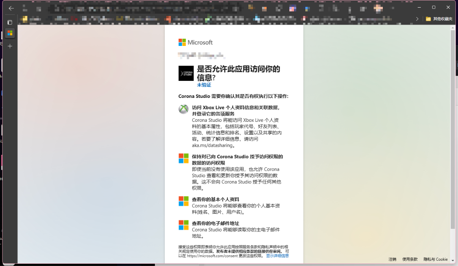Click the scrollbar down arrow

pos(452,260)
